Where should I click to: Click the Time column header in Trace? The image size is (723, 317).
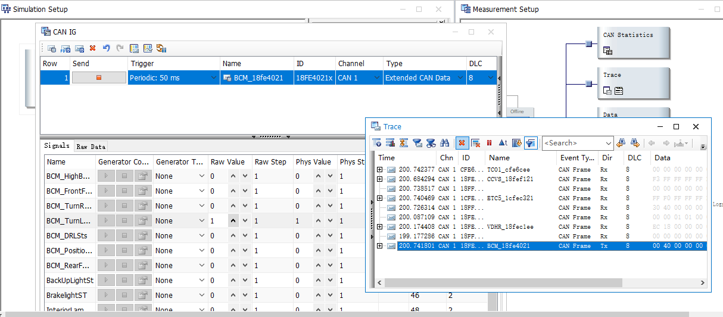(406, 158)
